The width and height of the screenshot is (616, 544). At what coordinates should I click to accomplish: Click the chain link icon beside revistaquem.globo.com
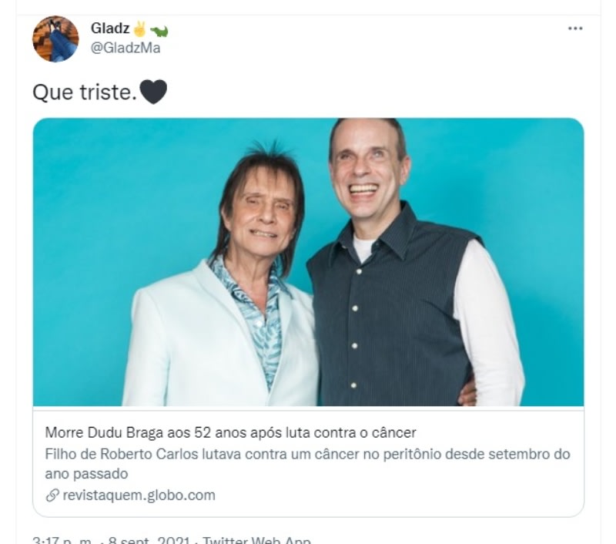coord(52,495)
